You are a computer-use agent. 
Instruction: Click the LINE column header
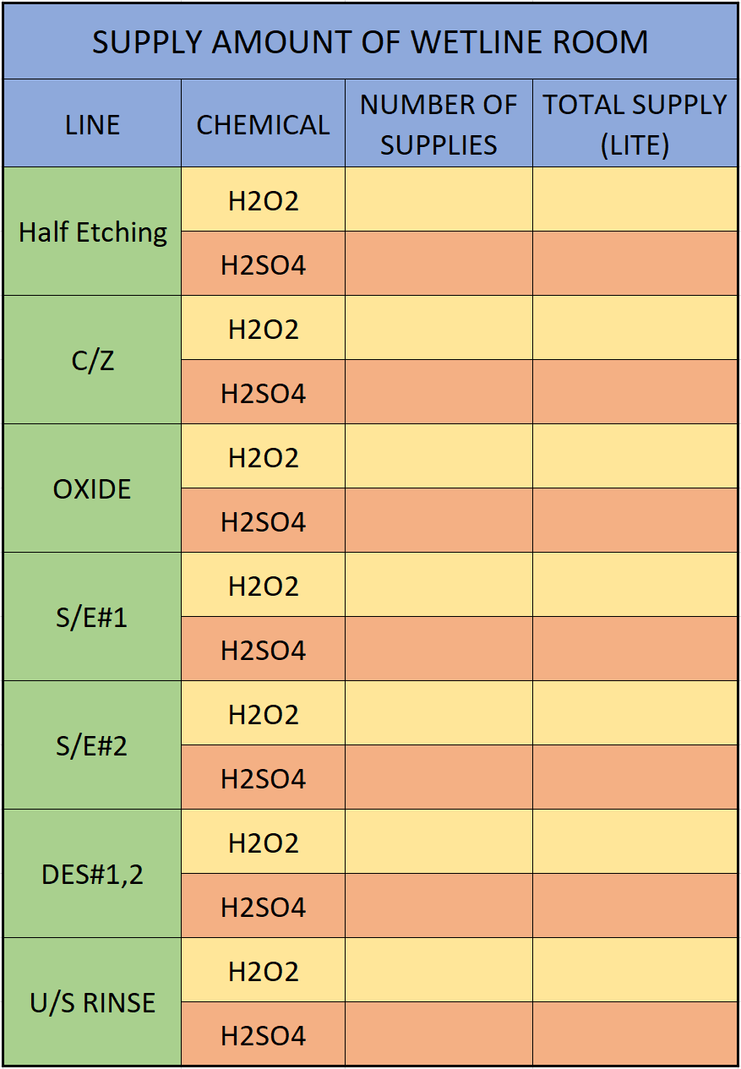tap(92, 123)
